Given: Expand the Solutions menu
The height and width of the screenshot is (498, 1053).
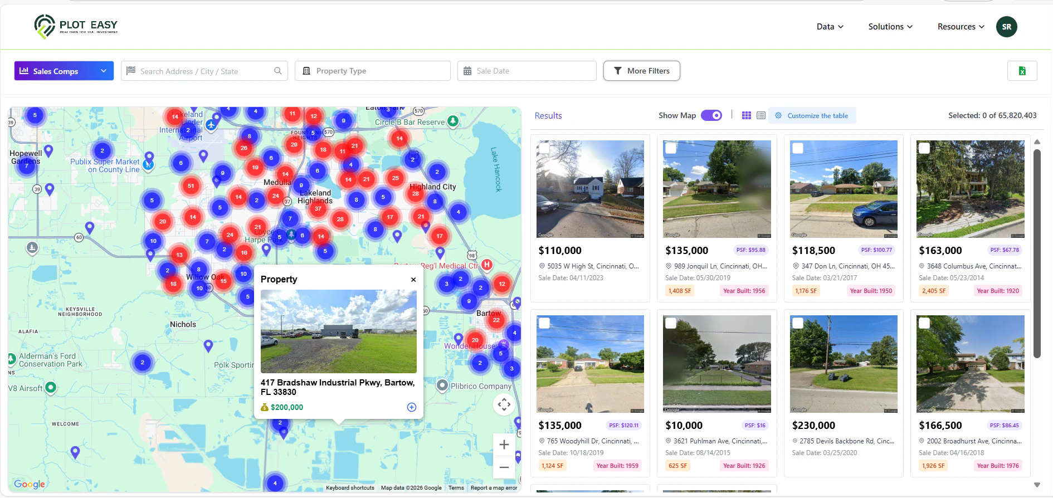Looking at the screenshot, I should point(890,27).
